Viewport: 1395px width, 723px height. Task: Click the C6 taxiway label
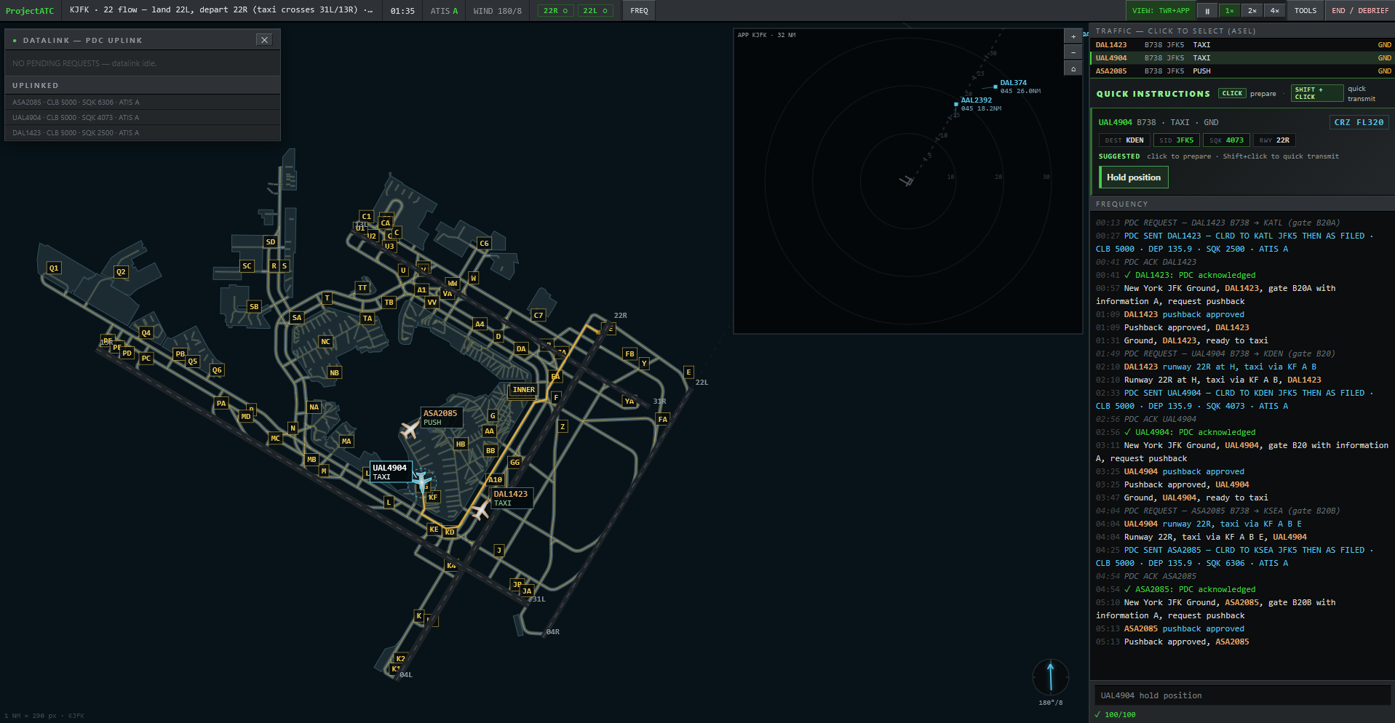[484, 244]
